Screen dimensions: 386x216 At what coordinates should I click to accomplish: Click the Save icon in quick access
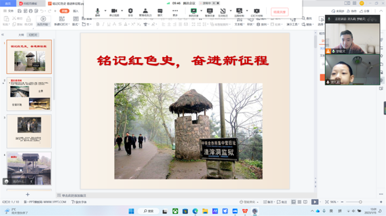[19, 11]
